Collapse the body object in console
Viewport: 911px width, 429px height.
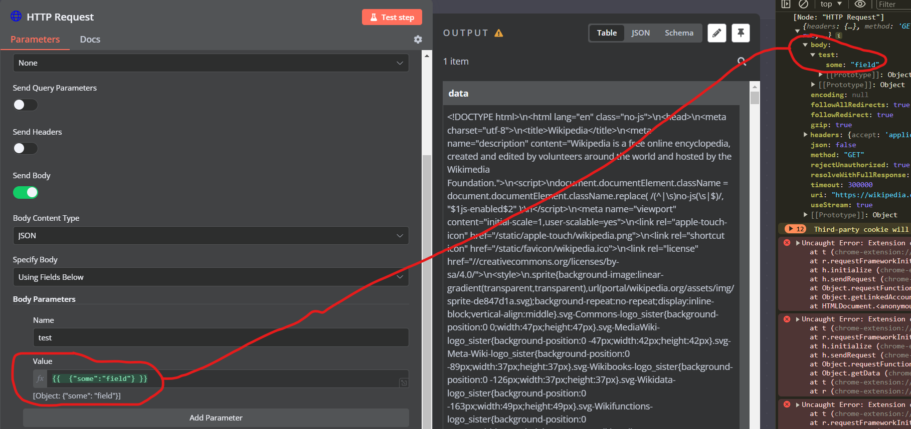coord(805,45)
